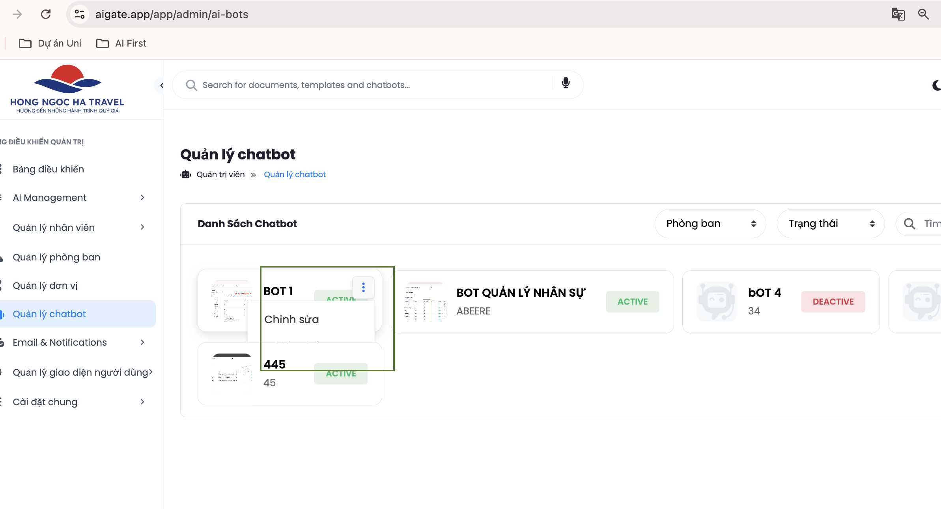Click Quản lý chatbot breadcrumb link
Viewport: 941px width, 509px height.
click(x=295, y=174)
